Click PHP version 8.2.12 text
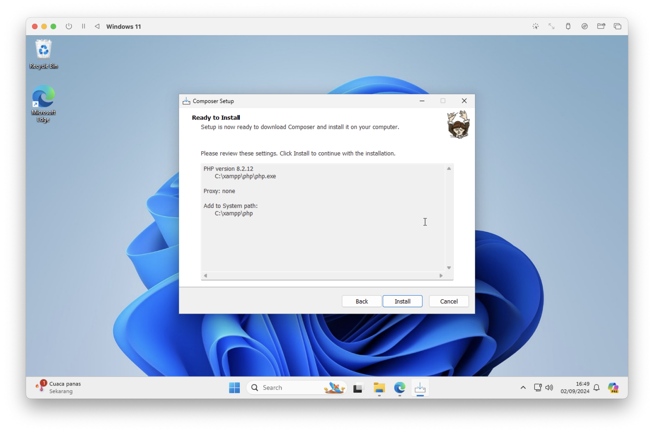Screen dimensions: 654x433 pos(228,169)
